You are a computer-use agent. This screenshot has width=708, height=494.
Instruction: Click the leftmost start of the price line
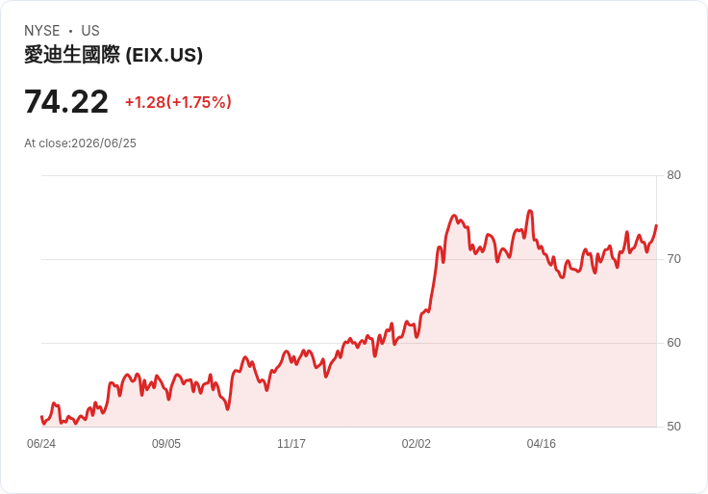click(41, 417)
